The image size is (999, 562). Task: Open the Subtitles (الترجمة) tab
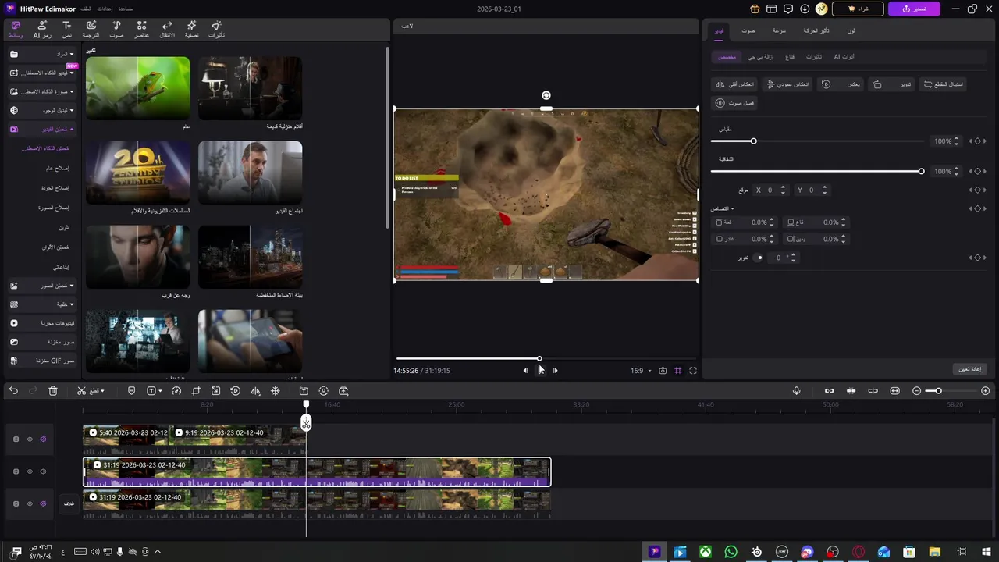(x=91, y=30)
